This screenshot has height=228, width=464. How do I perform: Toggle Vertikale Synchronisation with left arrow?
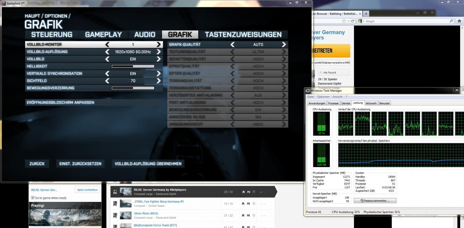(107, 74)
